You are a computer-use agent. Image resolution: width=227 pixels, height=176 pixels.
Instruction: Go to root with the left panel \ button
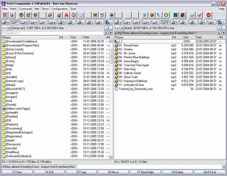(x=106, y=28)
